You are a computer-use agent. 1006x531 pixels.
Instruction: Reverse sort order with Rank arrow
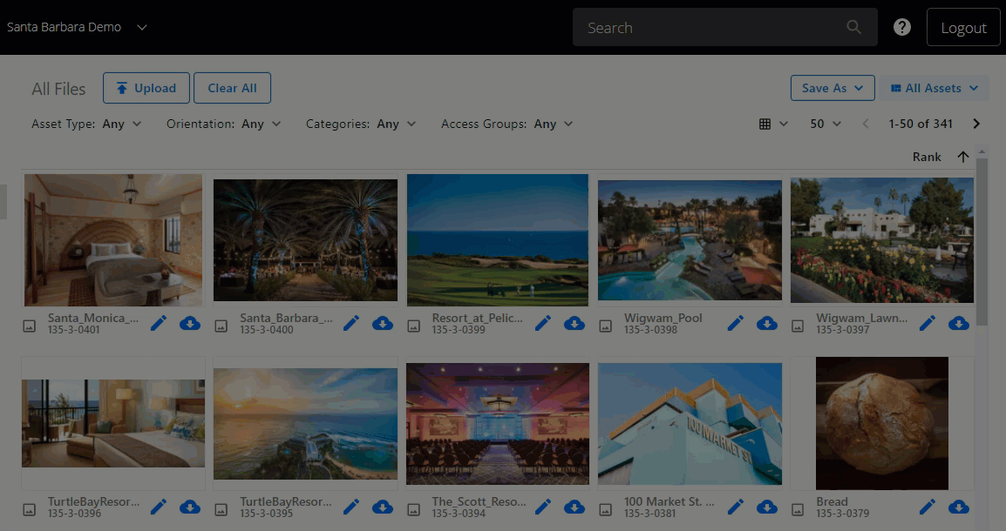(963, 157)
